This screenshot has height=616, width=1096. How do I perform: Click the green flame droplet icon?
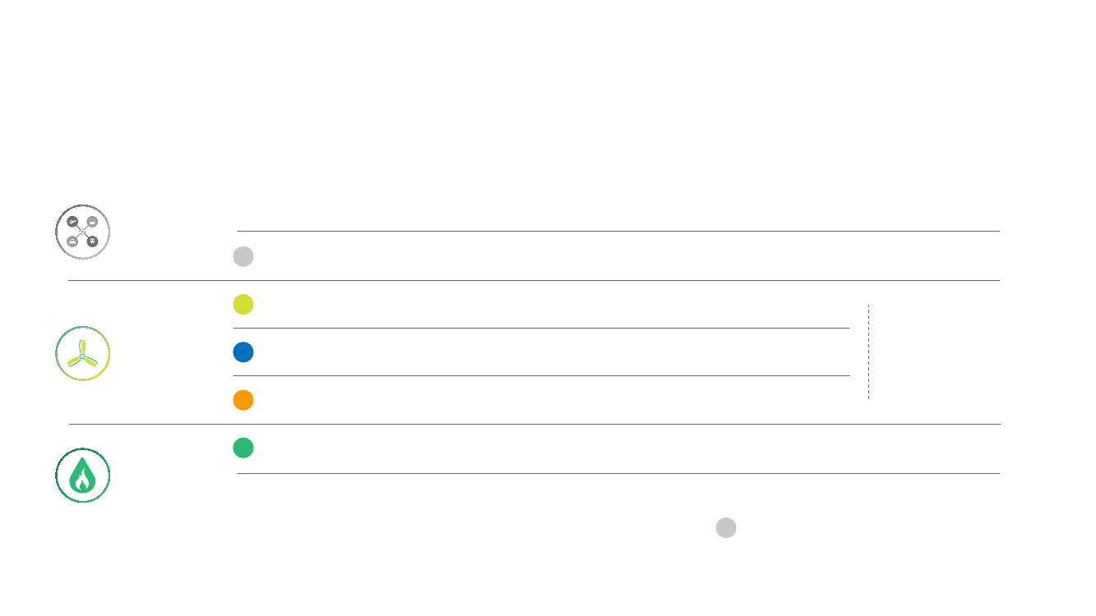pos(82,476)
